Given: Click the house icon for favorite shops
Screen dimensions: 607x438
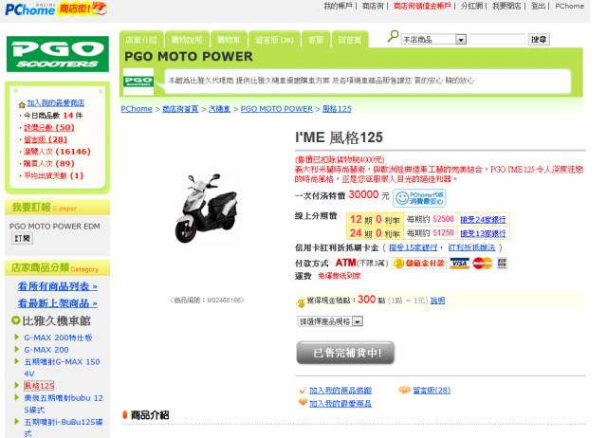Looking at the screenshot, I should pyautogui.click(x=22, y=104).
